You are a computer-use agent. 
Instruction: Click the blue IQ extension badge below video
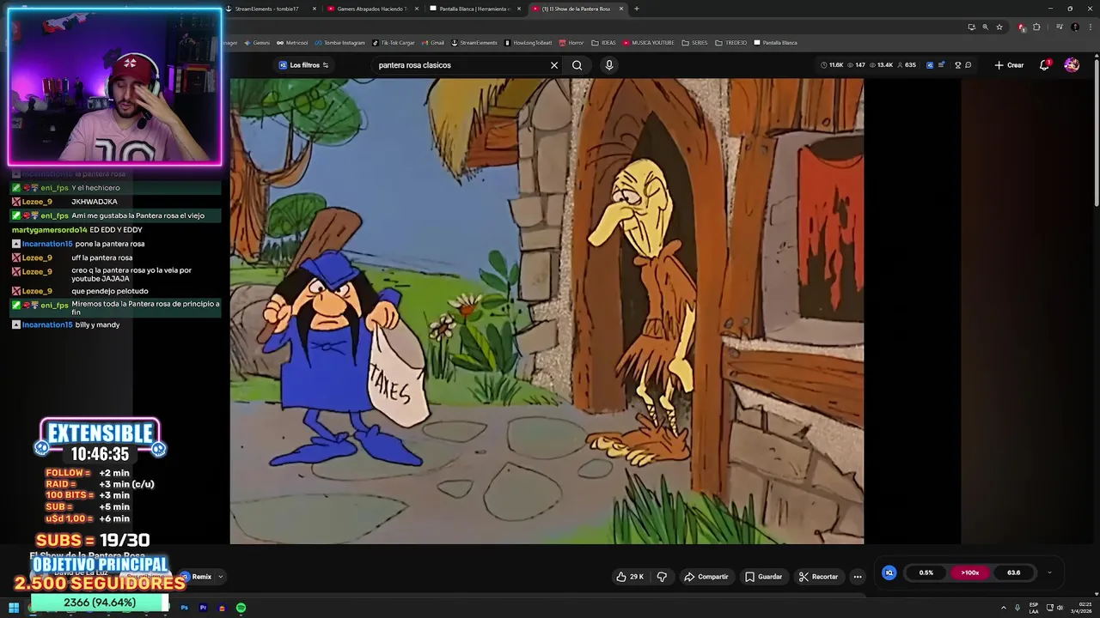889,573
